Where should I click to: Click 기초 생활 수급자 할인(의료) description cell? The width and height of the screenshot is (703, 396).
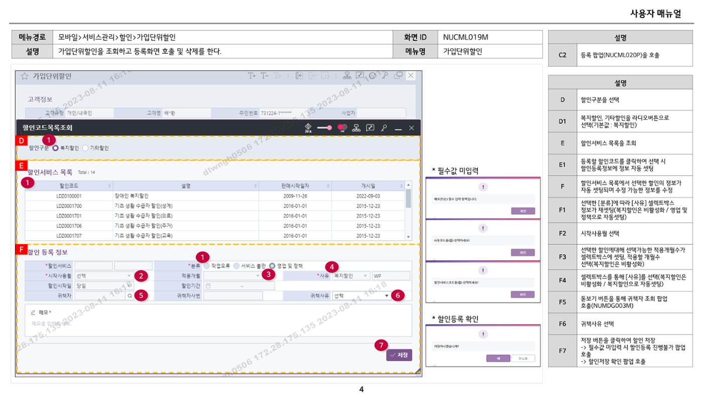(x=186, y=216)
